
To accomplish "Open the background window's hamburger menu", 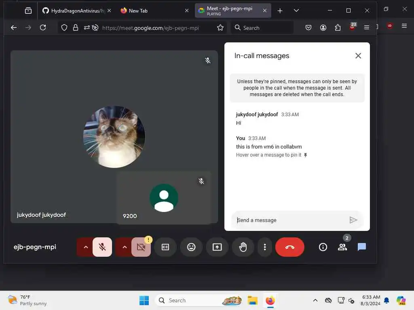I will (404, 25).
